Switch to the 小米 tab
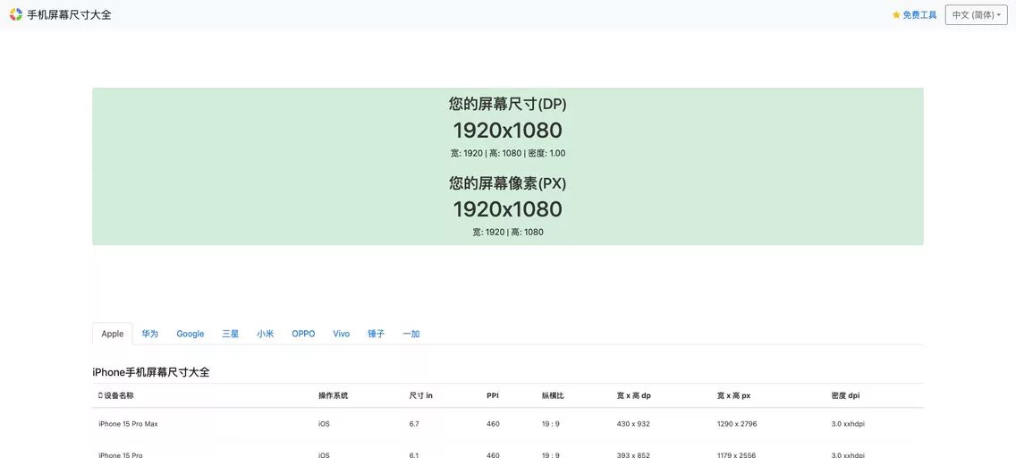1016x458 pixels. [x=265, y=334]
